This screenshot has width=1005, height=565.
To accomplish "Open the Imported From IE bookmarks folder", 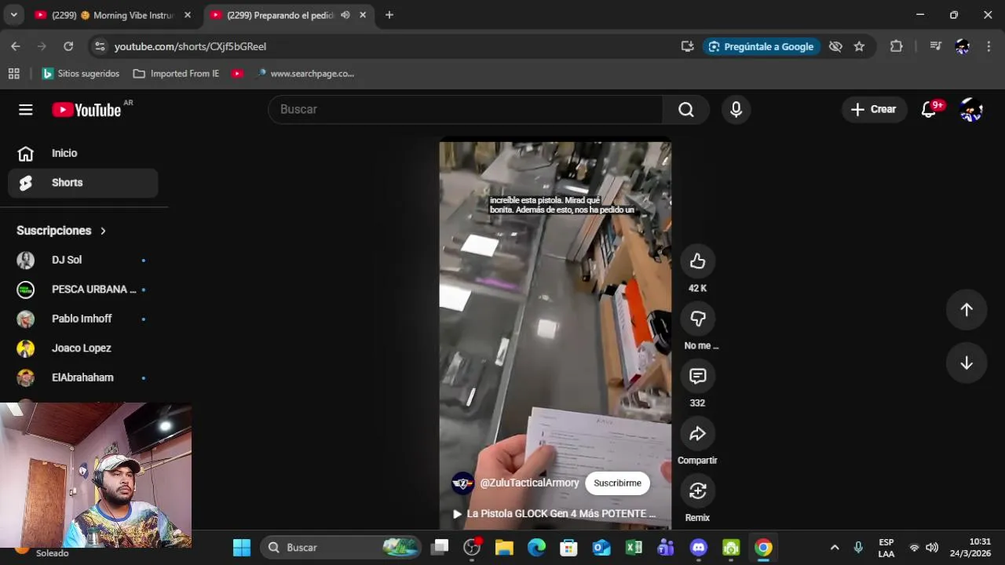I will [176, 74].
